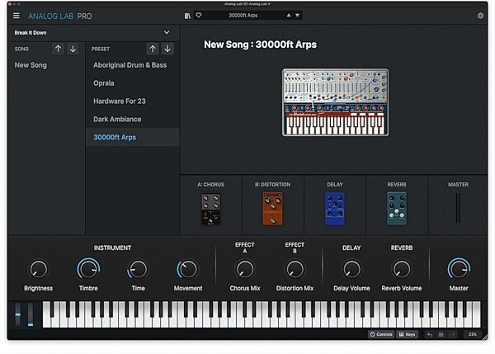
Task: Toggle the Keys keyboard button
Action: coord(408,334)
